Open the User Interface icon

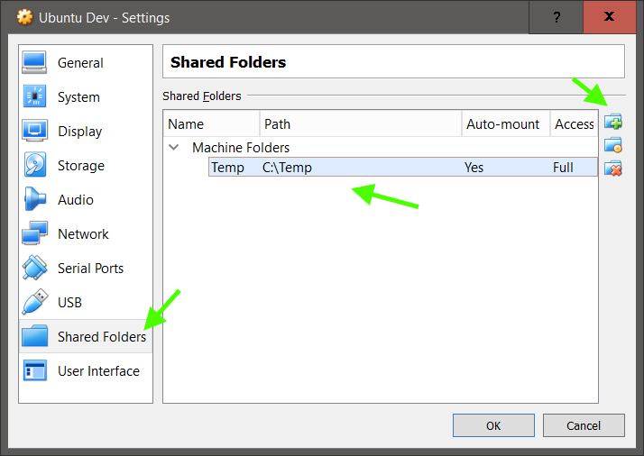pos(34,370)
